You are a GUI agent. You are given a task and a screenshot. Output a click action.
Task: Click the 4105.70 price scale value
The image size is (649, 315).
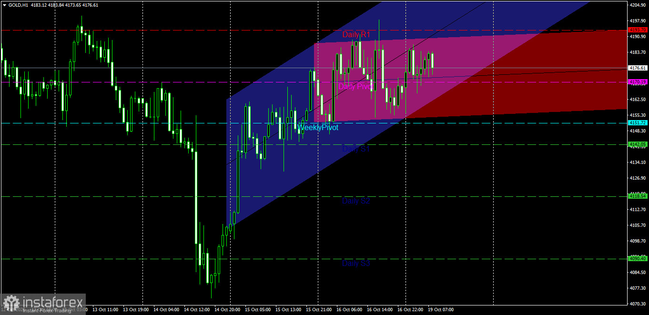[638, 225]
